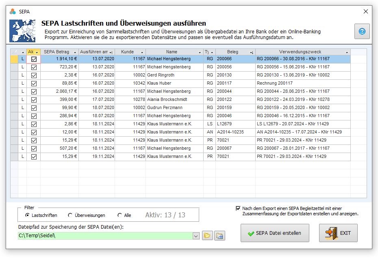Toggle checkbox for the L12679 row
378x258 pixels.
[x=34, y=124]
